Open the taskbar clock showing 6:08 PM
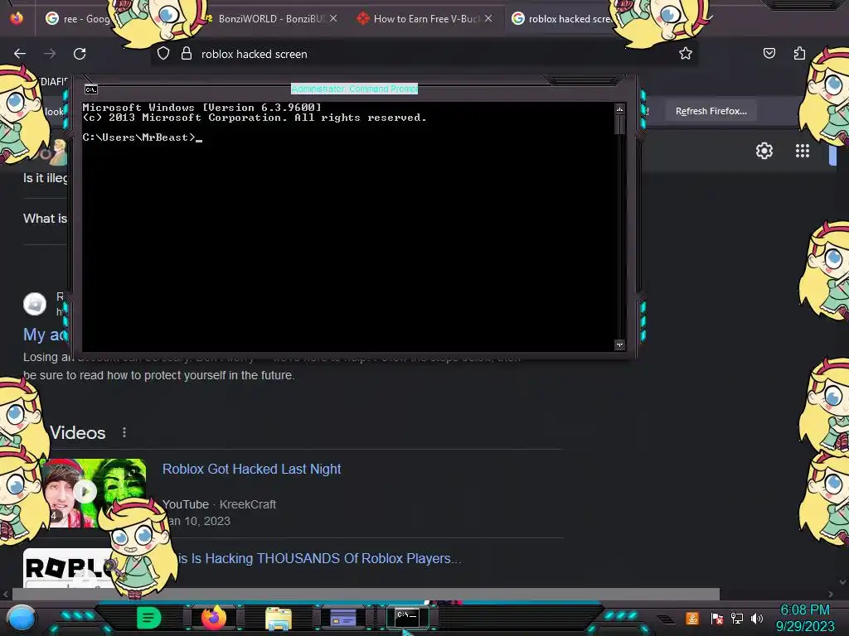849x636 pixels. (804, 618)
